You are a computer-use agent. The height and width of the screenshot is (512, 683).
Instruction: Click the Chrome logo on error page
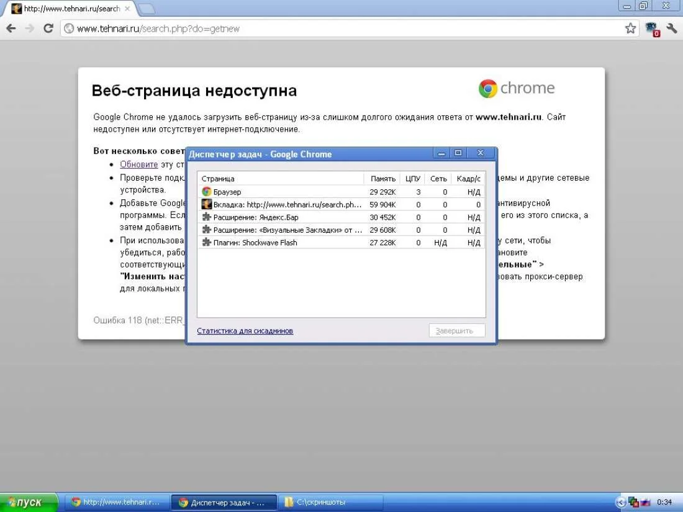point(517,88)
